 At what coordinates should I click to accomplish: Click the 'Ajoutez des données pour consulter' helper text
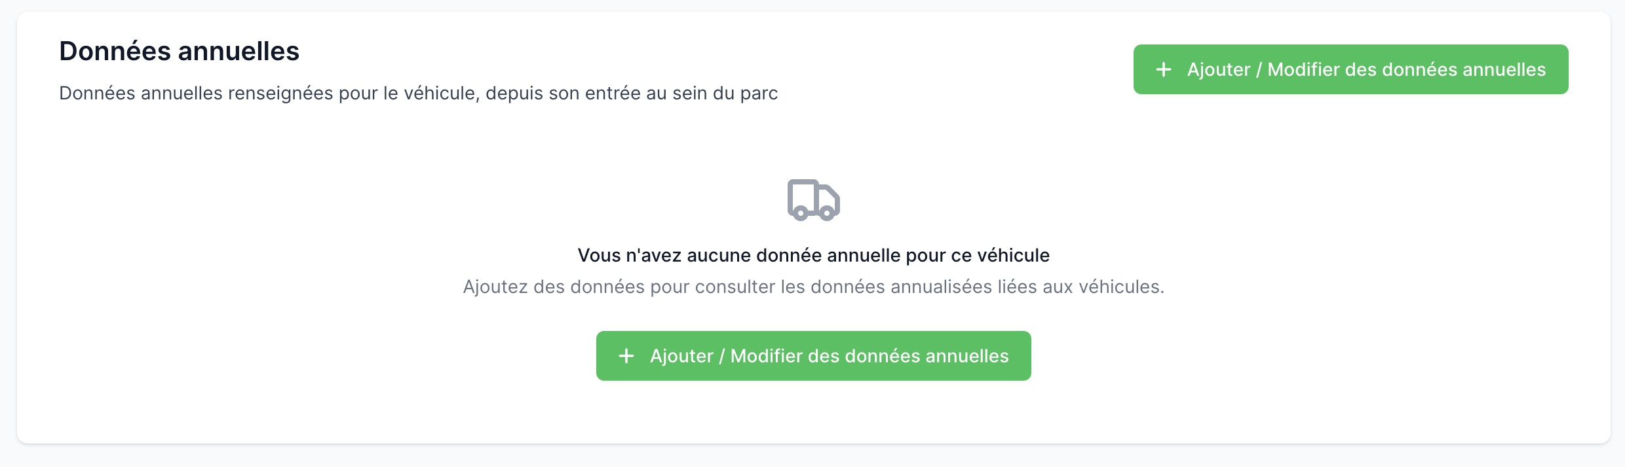(813, 286)
